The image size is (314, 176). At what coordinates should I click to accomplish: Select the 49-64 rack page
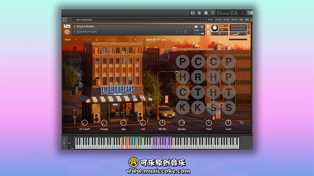coord(234,20)
